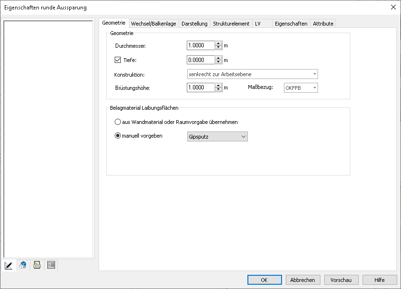This screenshot has height=289, width=401.
Task: Switch to the Wechsel/Balkenlage tab
Action: coord(153,24)
